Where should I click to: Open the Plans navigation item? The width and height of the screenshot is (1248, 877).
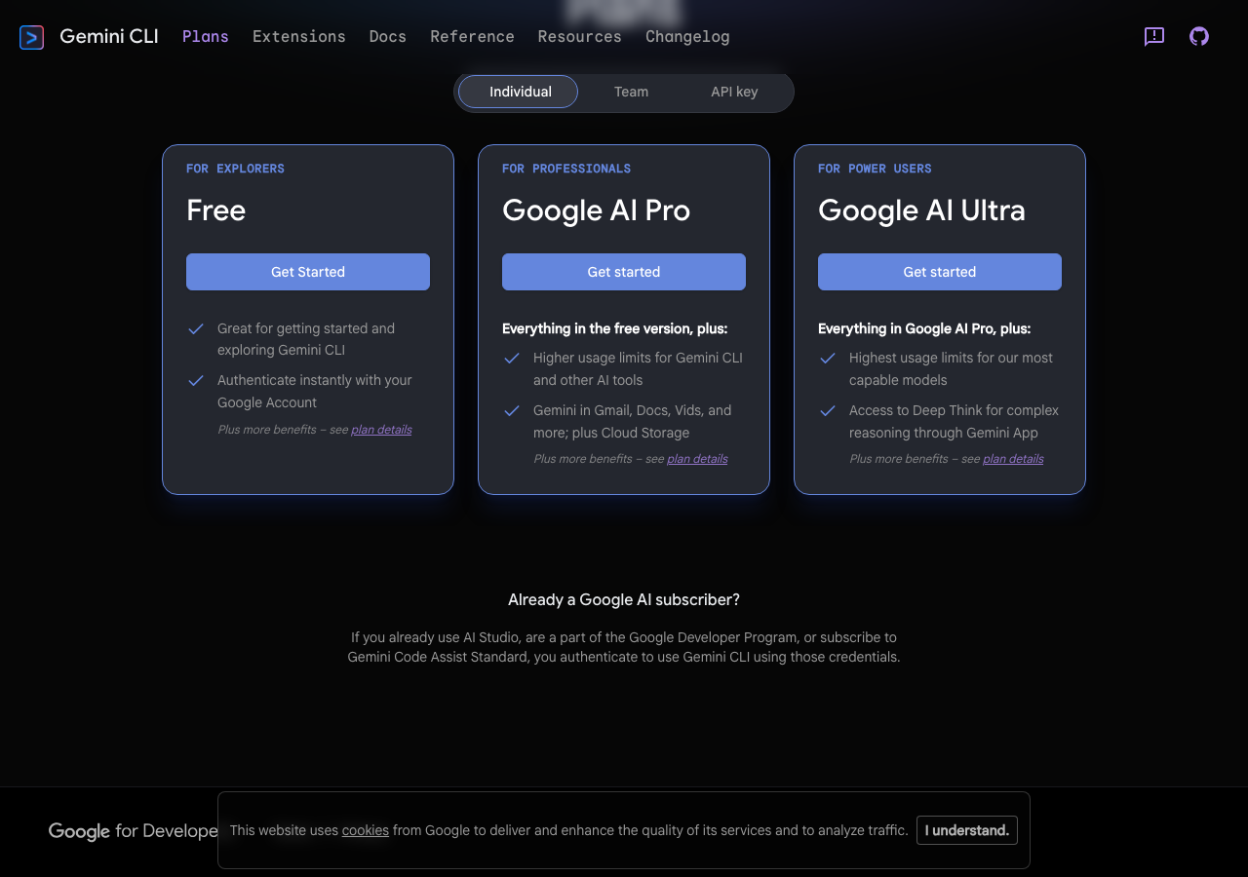point(206,37)
